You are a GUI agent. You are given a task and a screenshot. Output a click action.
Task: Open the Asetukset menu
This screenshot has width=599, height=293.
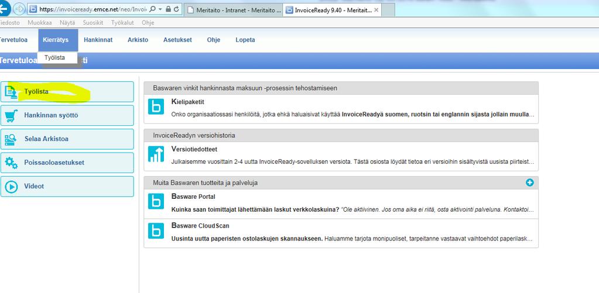(177, 40)
